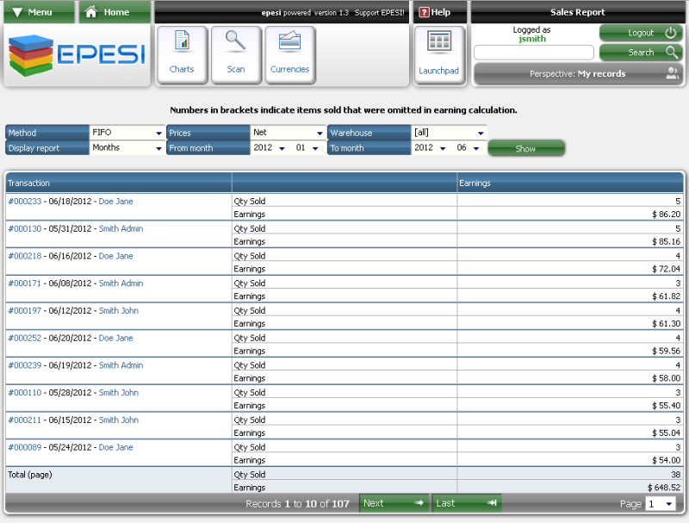Click the Scan magnifier icon
Screen dimensions: 689x523
tap(235, 42)
